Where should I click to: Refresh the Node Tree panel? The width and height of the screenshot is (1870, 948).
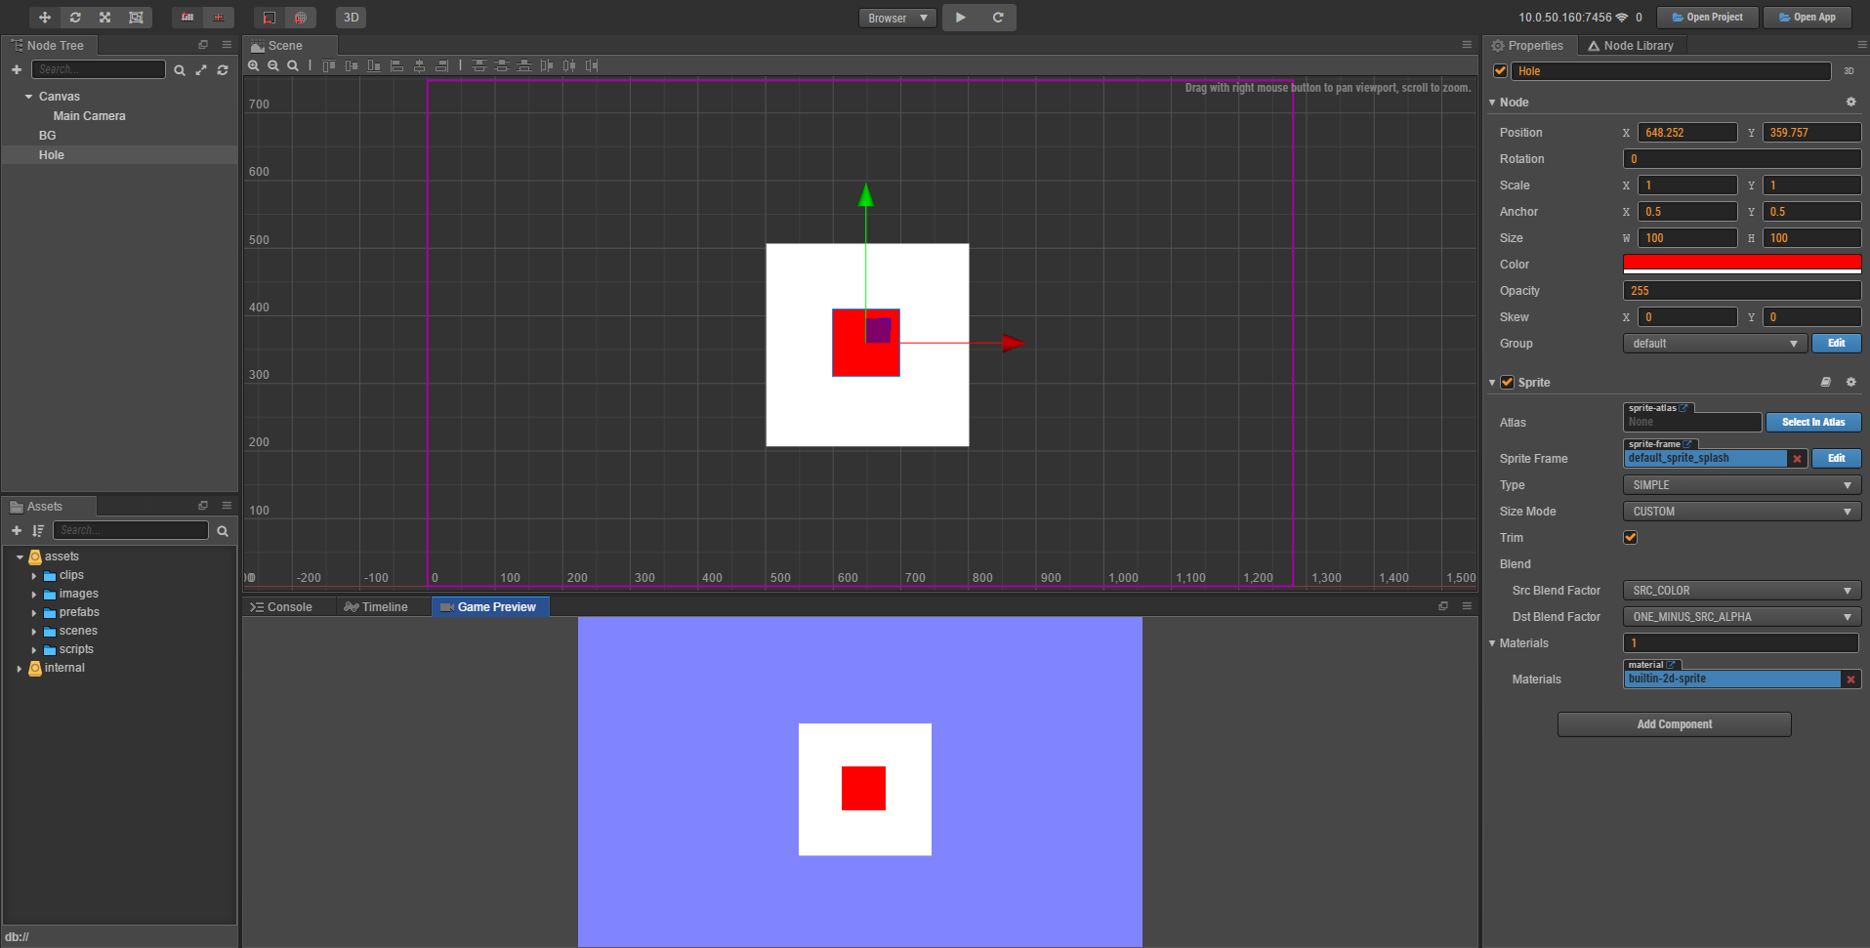click(x=223, y=70)
